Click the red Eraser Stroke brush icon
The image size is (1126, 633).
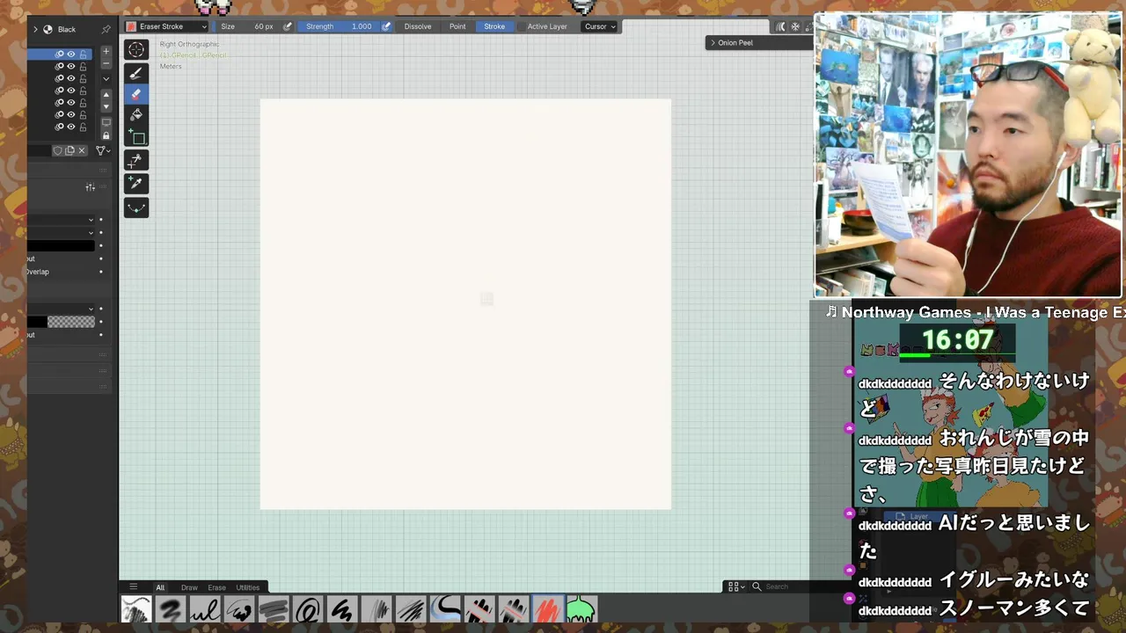coord(131,26)
